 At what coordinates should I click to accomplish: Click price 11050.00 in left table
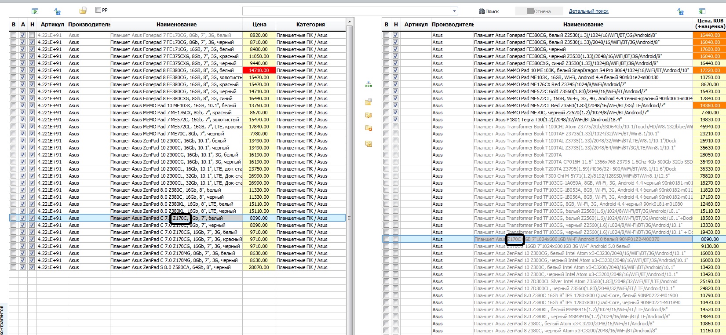point(259,56)
